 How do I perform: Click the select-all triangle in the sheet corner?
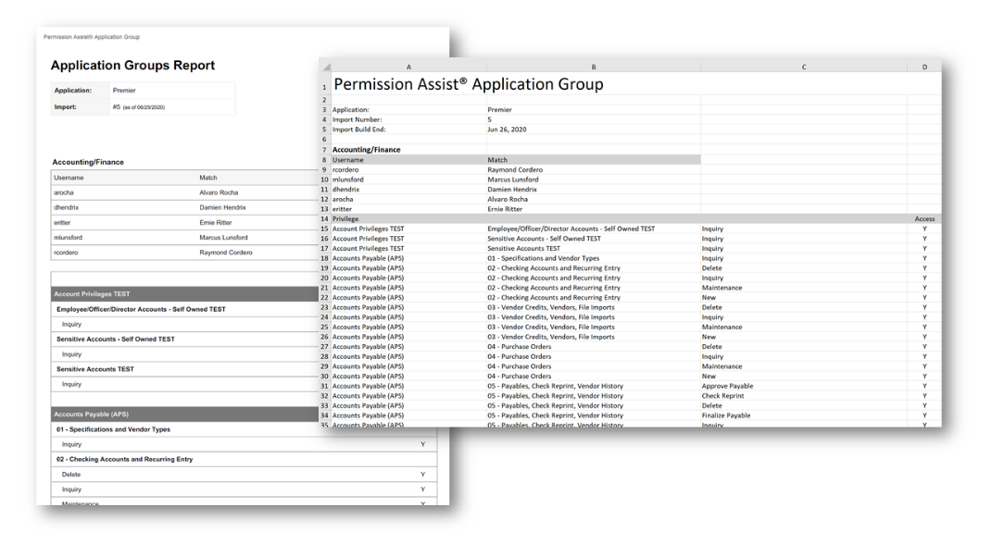pos(326,66)
